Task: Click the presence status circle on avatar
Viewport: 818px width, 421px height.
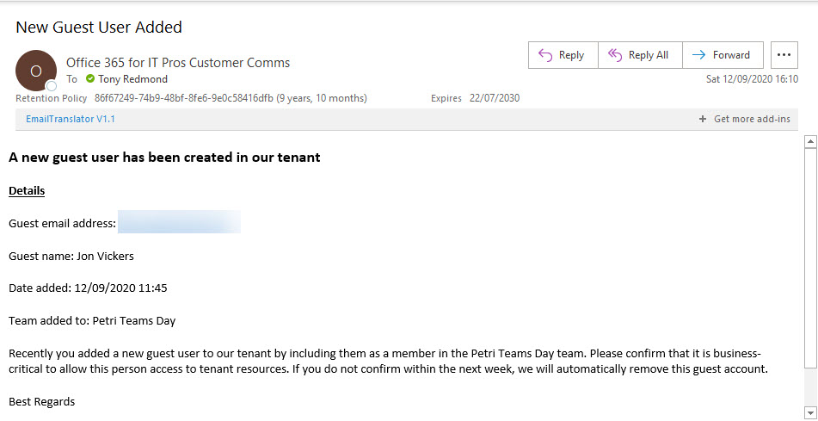Action: 51,86
